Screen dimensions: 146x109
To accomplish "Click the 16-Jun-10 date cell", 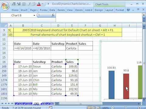I will (23, 75).
